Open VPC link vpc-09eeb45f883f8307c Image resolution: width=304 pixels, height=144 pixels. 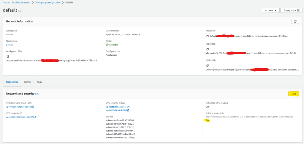[x=18, y=107]
